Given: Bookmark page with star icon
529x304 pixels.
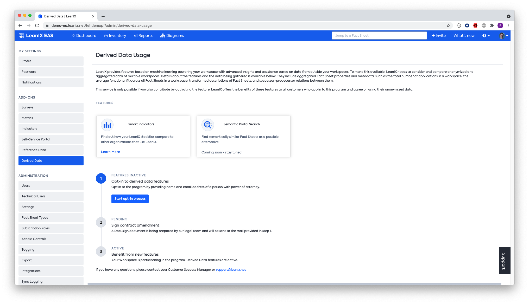Looking at the screenshot, I should coord(448,25).
